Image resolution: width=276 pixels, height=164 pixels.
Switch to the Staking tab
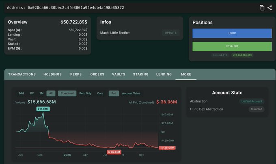tap(141, 74)
